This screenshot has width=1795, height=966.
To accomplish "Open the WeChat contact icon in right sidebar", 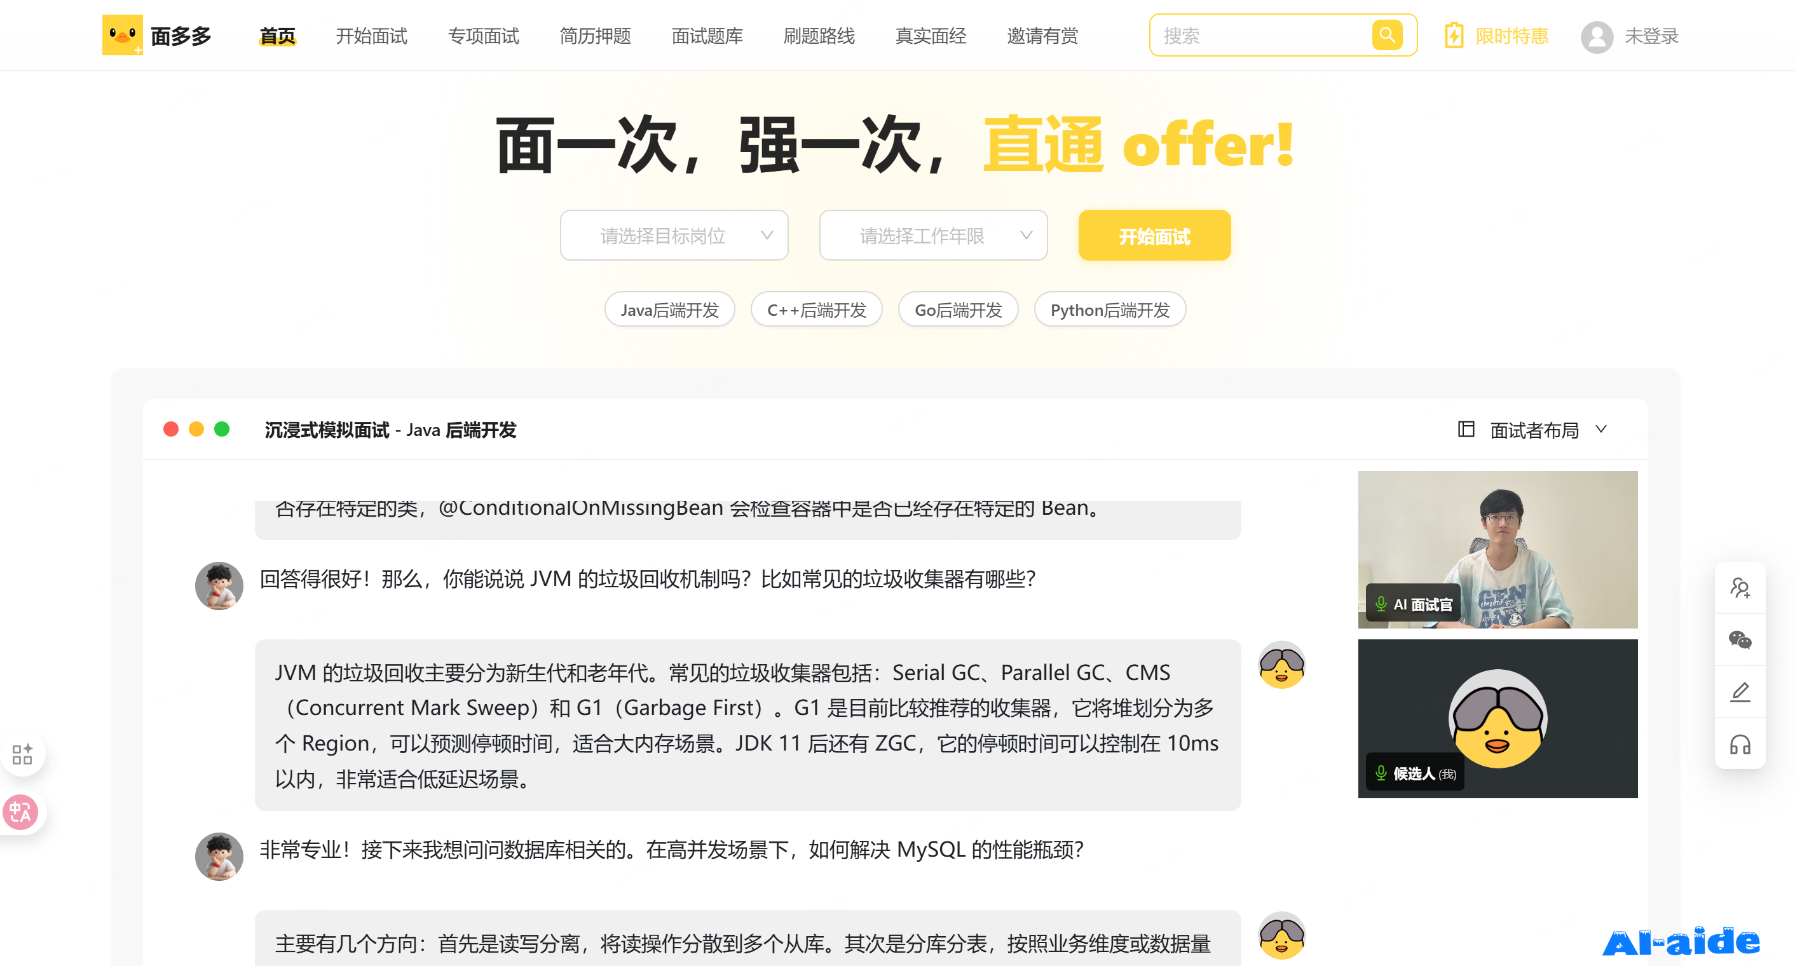I will 1739,639.
